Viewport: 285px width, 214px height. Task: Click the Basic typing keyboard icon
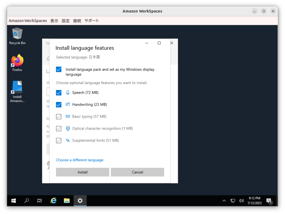point(68,116)
